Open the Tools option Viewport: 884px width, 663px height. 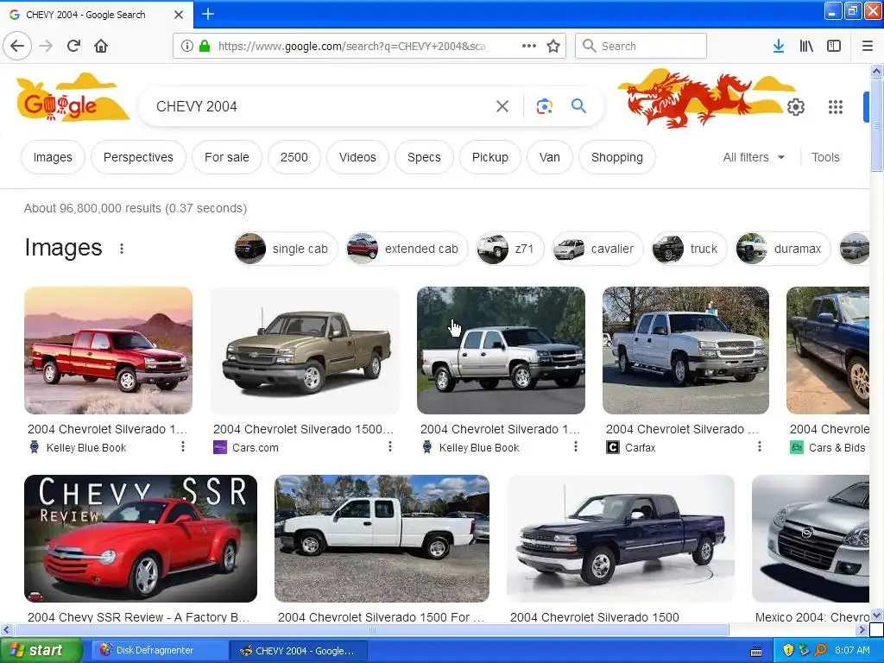pyautogui.click(x=825, y=157)
